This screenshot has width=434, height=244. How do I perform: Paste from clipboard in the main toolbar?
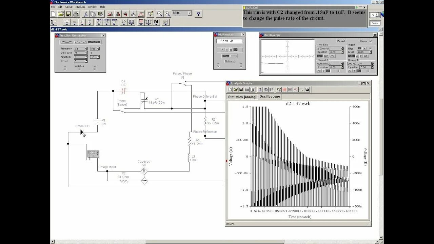click(101, 14)
